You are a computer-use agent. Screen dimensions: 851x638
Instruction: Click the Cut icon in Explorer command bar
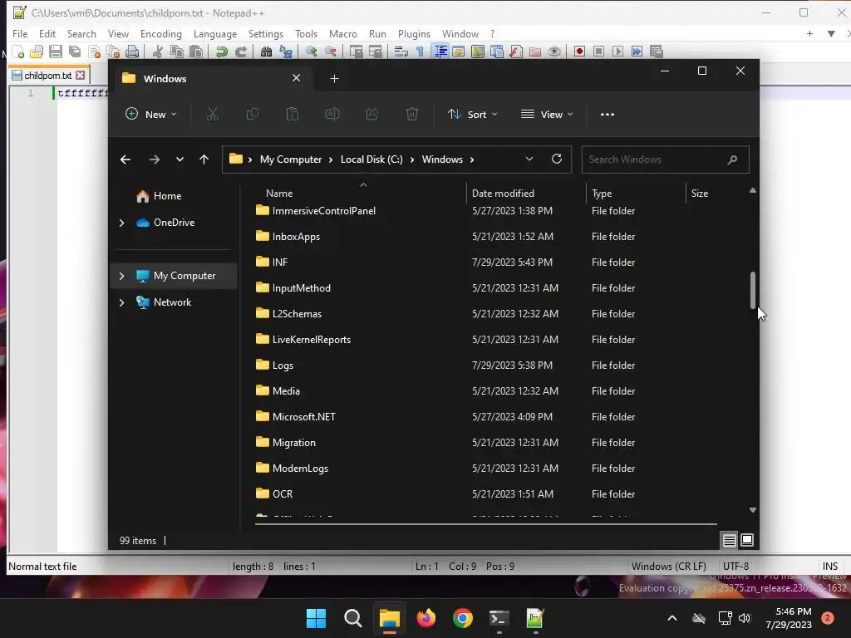[212, 115]
